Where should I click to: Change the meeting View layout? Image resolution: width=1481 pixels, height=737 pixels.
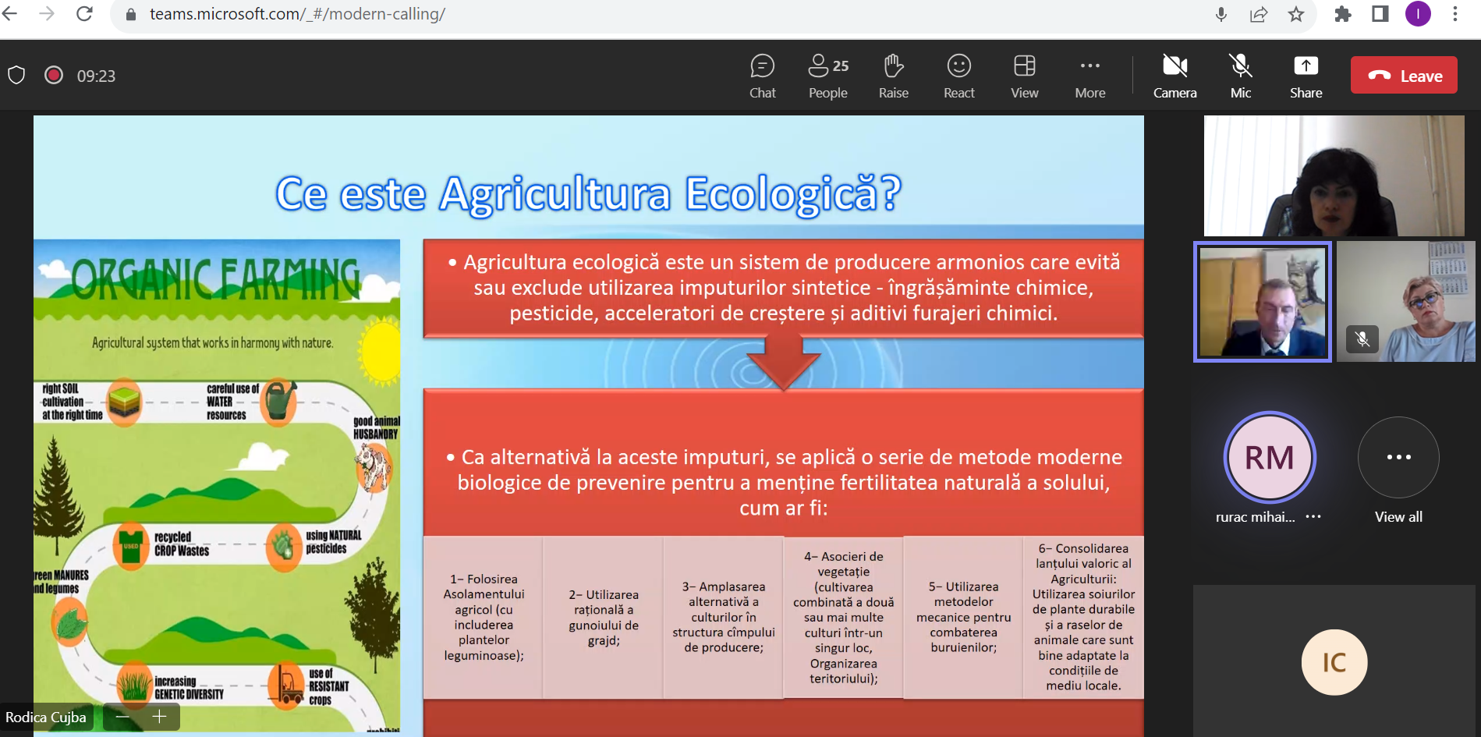(x=1024, y=76)
